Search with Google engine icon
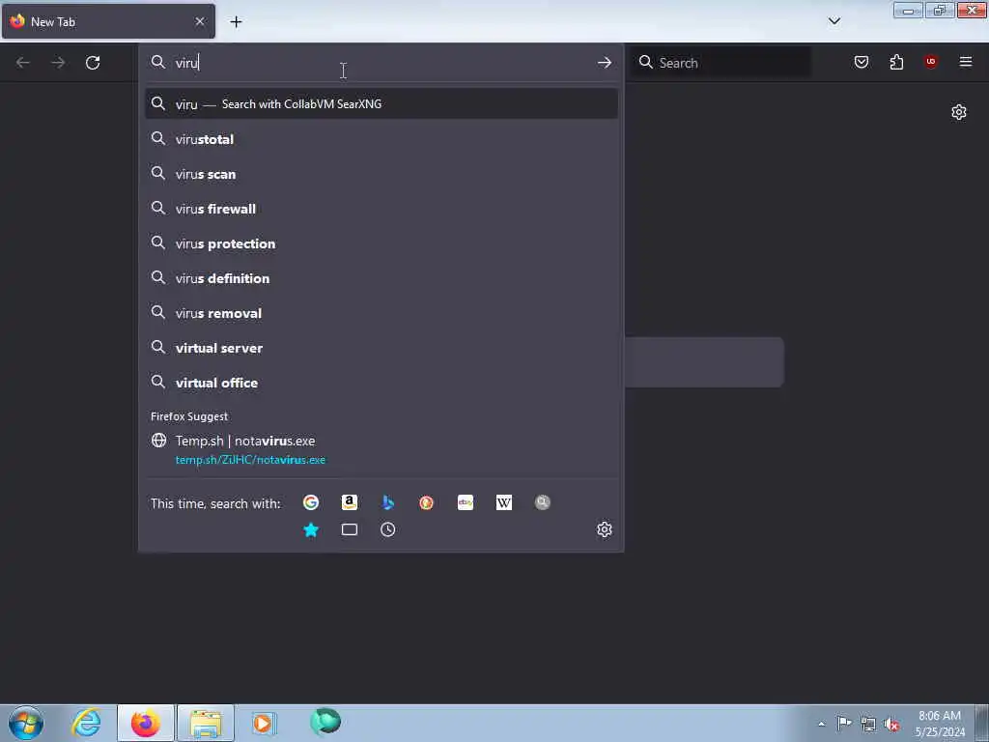The width and height of the screenshot is (989, 742). point(310,502)
